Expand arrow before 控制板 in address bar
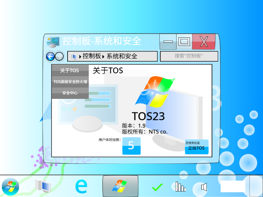This screenshot has width=263, height=197. click(x=80, y=57)
